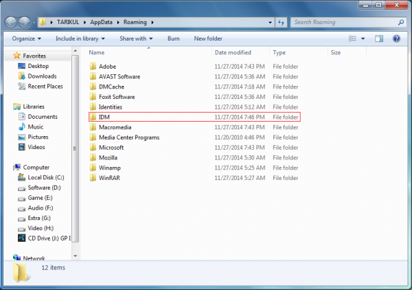This screenshot has width=412, height=290.
Task: Toggle the preview pane icon
Action: click(379, 38)
